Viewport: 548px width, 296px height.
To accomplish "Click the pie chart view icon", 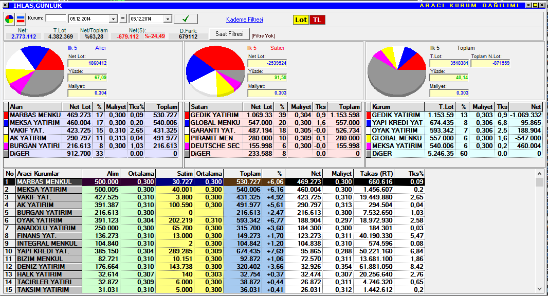I will 10,20.
